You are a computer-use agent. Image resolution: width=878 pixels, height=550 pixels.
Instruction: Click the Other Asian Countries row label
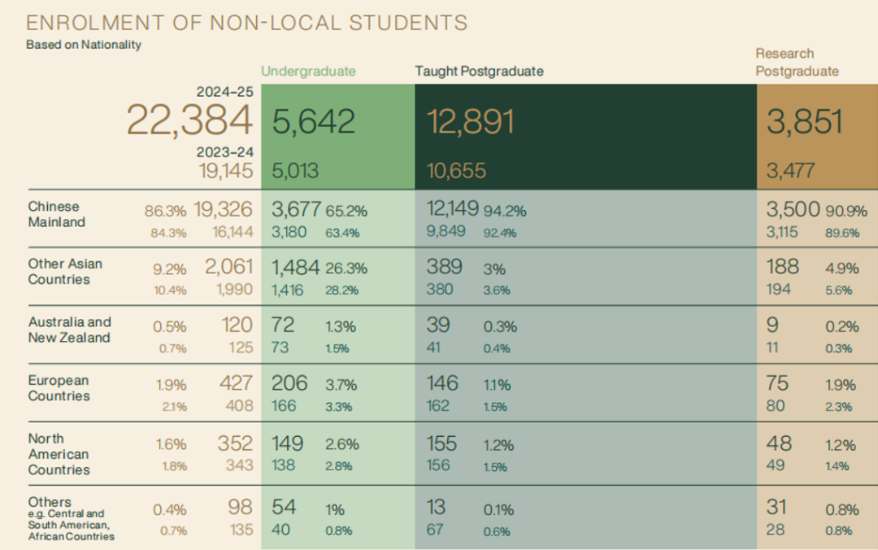point(65,272)
